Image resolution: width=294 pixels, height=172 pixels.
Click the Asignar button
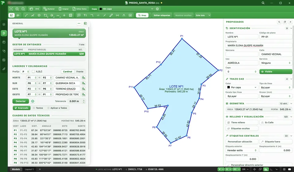click(x=64, y=9)
